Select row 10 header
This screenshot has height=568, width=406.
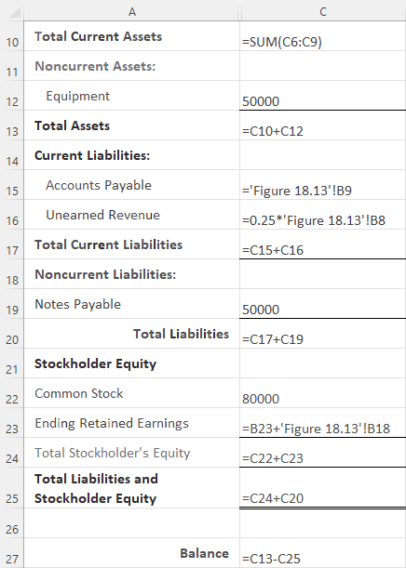click(12, 36)
